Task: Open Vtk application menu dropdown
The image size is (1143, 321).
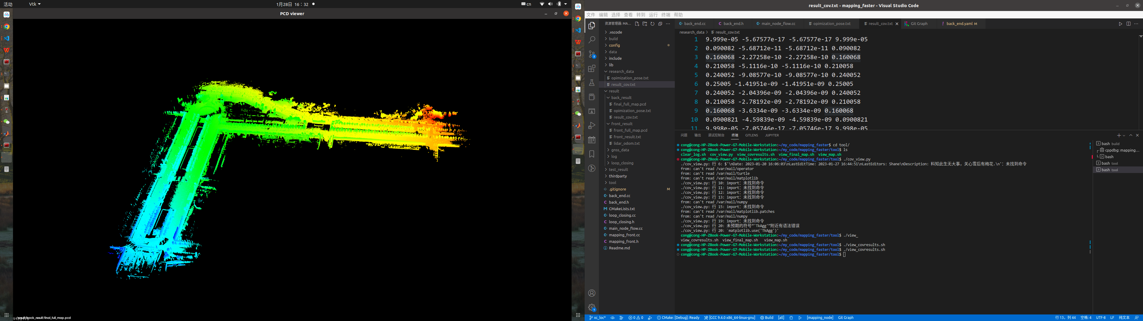Action: (35, 4)
